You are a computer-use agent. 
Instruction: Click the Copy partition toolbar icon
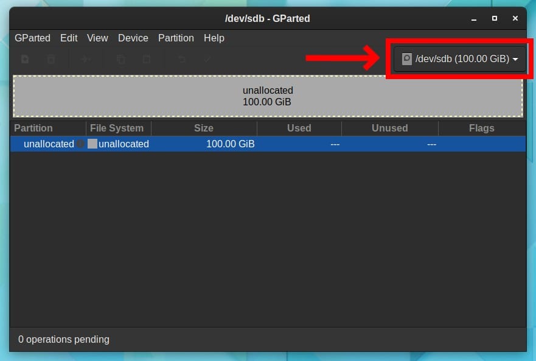click(120, 59)
